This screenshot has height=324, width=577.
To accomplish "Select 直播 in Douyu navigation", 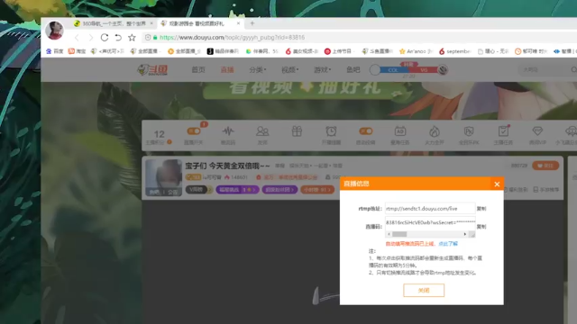I will (x=227, y=70).
